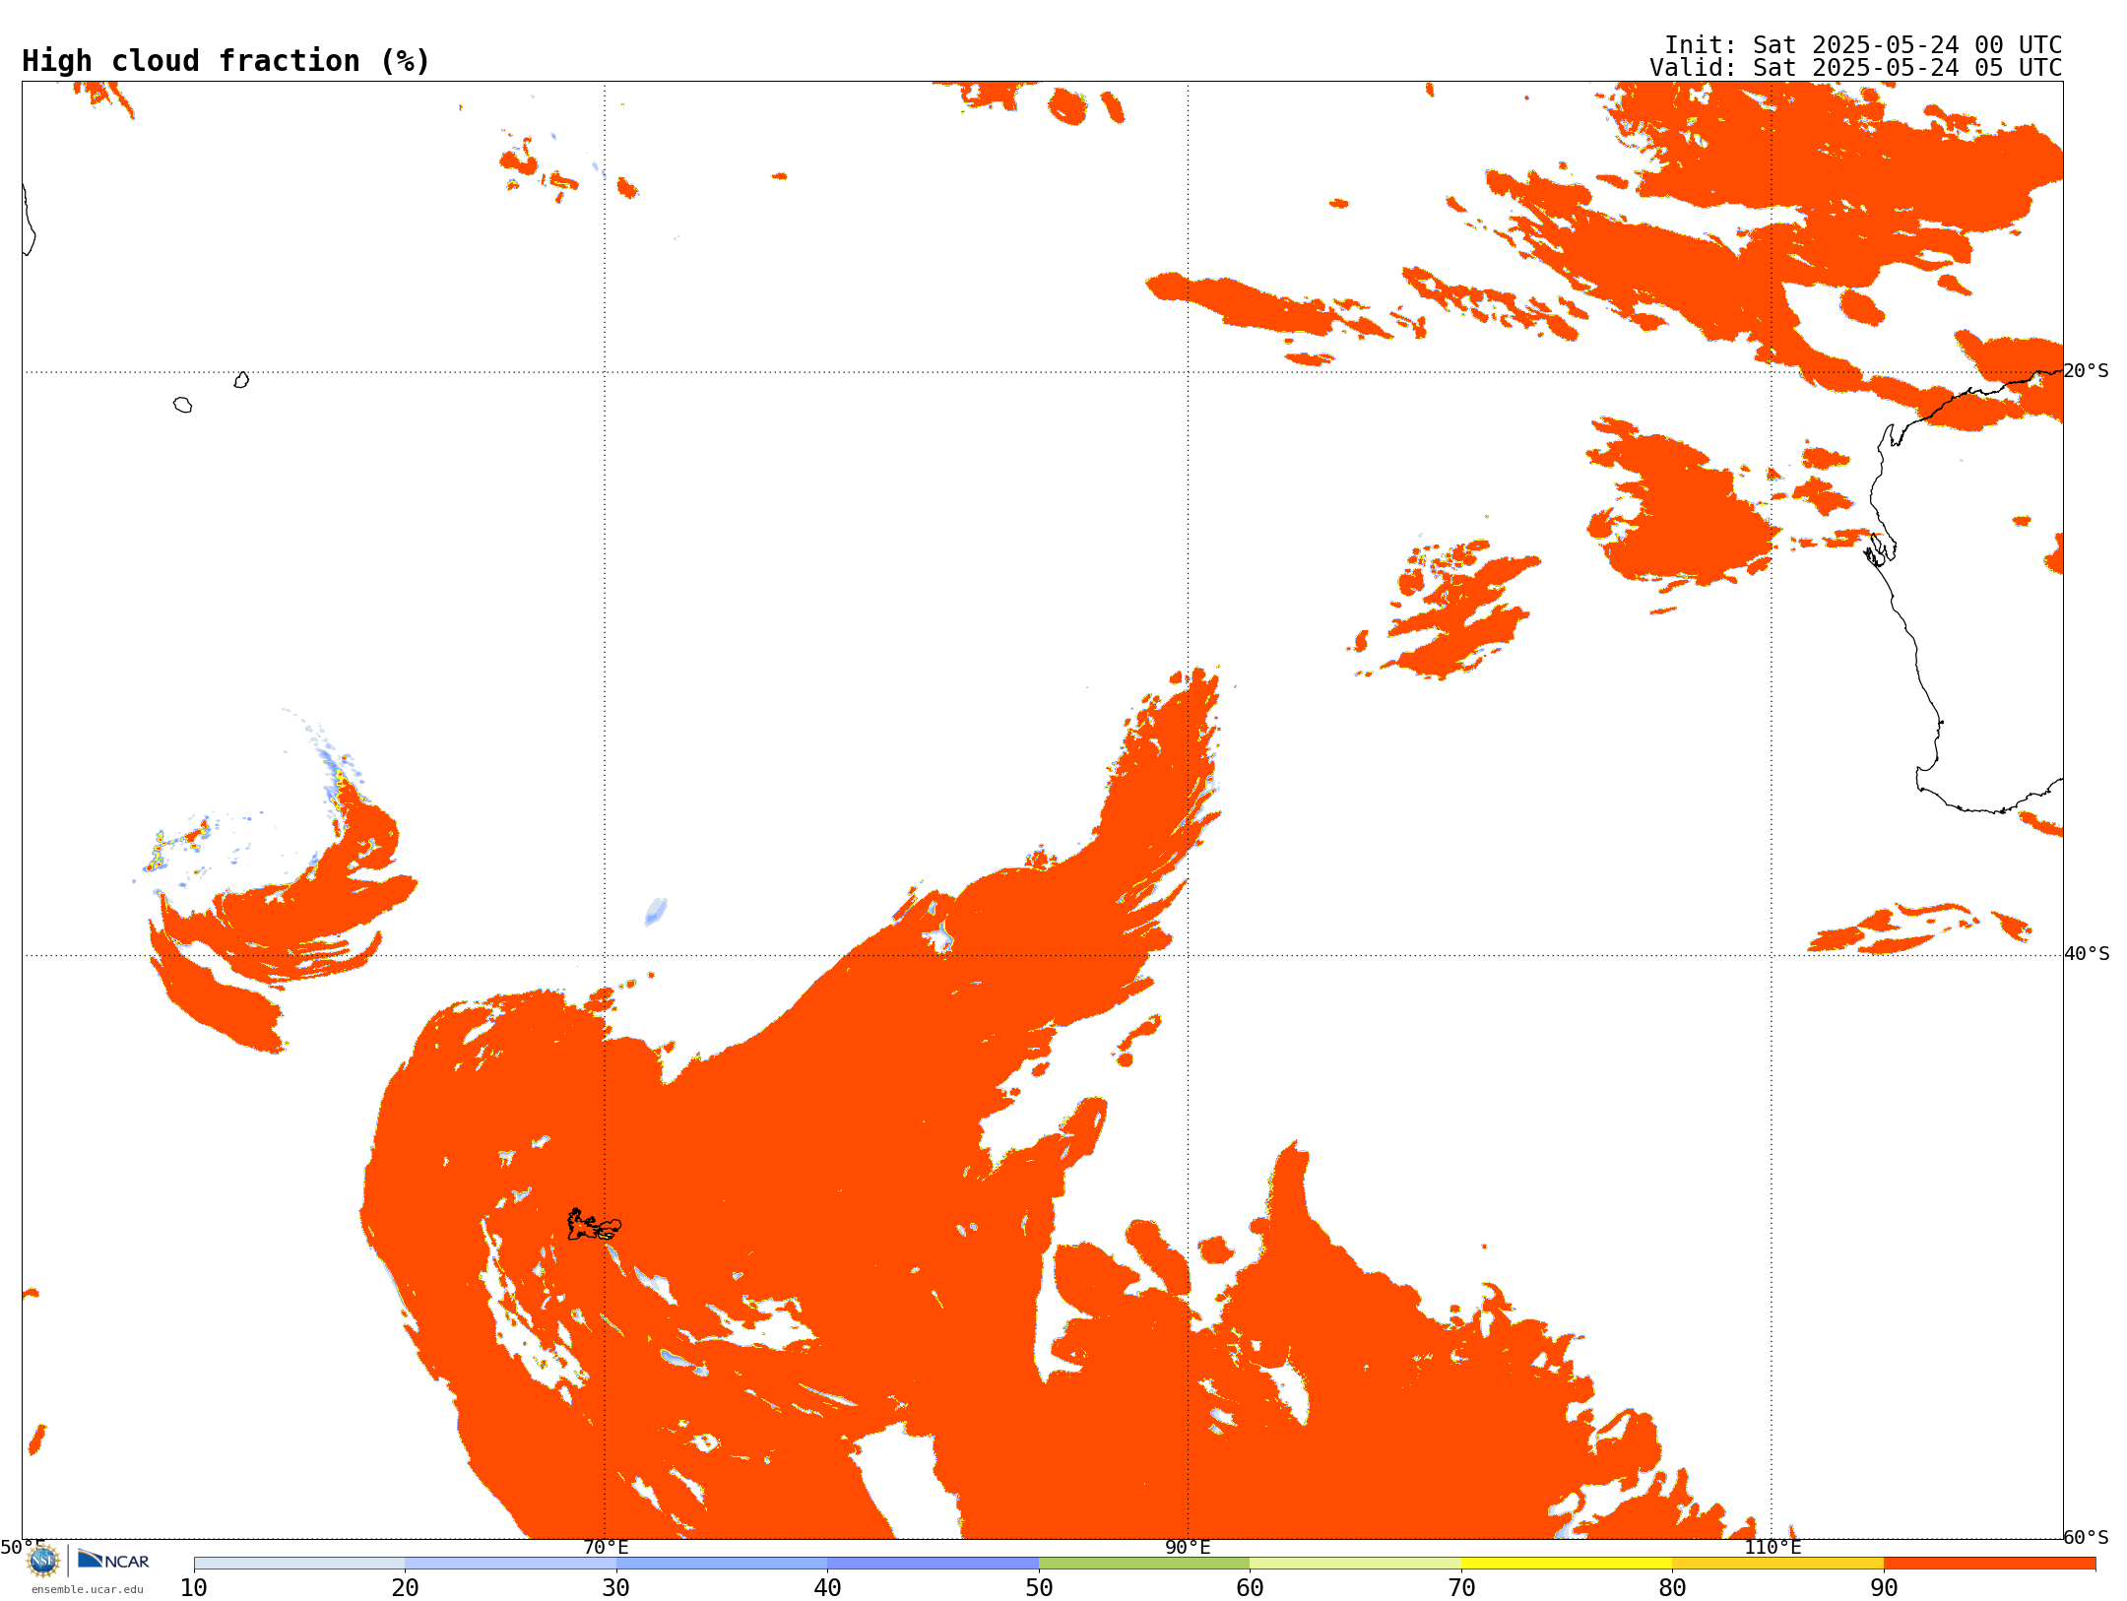This screenshot has width=2127, height=1601.
Task: Click the 50°E longitude label
Action: pyautogui.click(x=23, y=1547)
